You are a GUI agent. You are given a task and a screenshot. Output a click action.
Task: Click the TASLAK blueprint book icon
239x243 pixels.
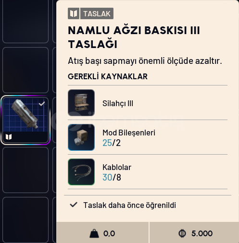[x=74, y=13]
